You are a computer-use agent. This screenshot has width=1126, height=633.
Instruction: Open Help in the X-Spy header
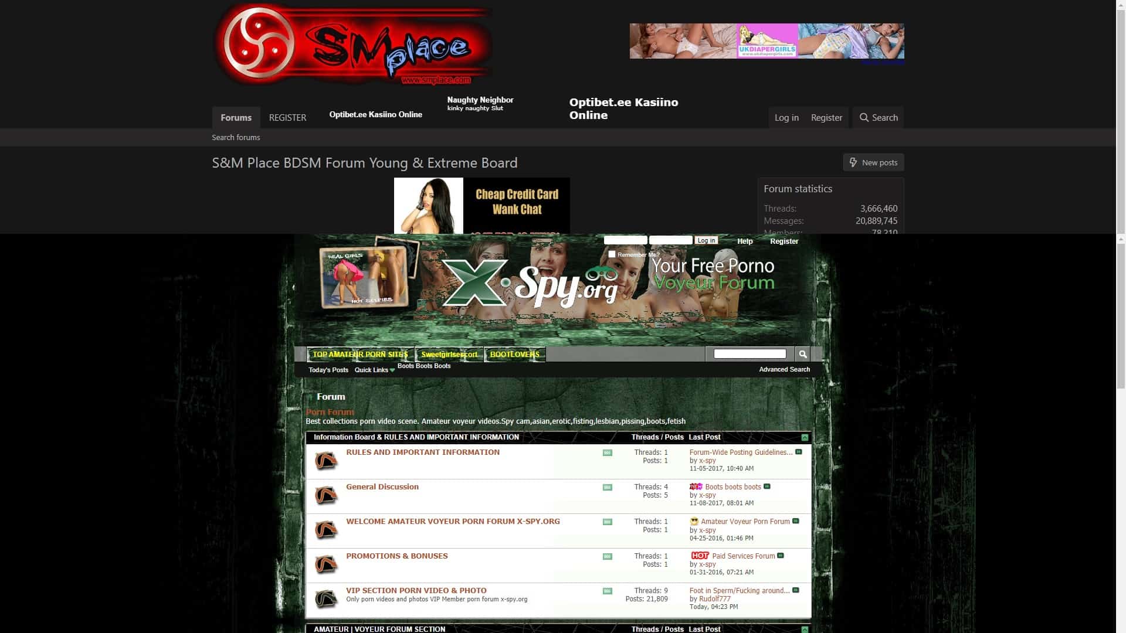[745, 241]
